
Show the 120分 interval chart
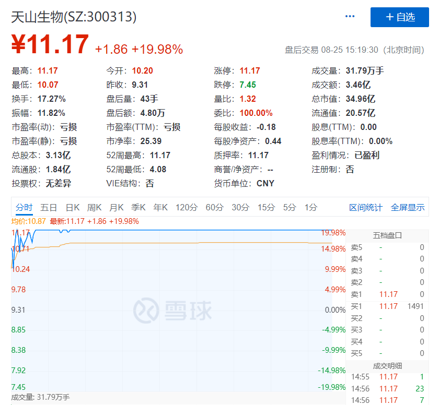(187, 207)
